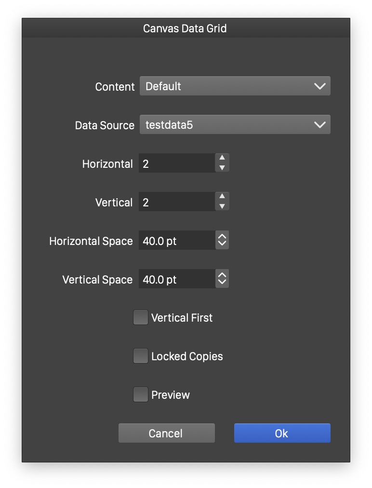Increase the Vertical count with up arrow
The width and height of the screenshot is (372, 488).
click(222, 197)
